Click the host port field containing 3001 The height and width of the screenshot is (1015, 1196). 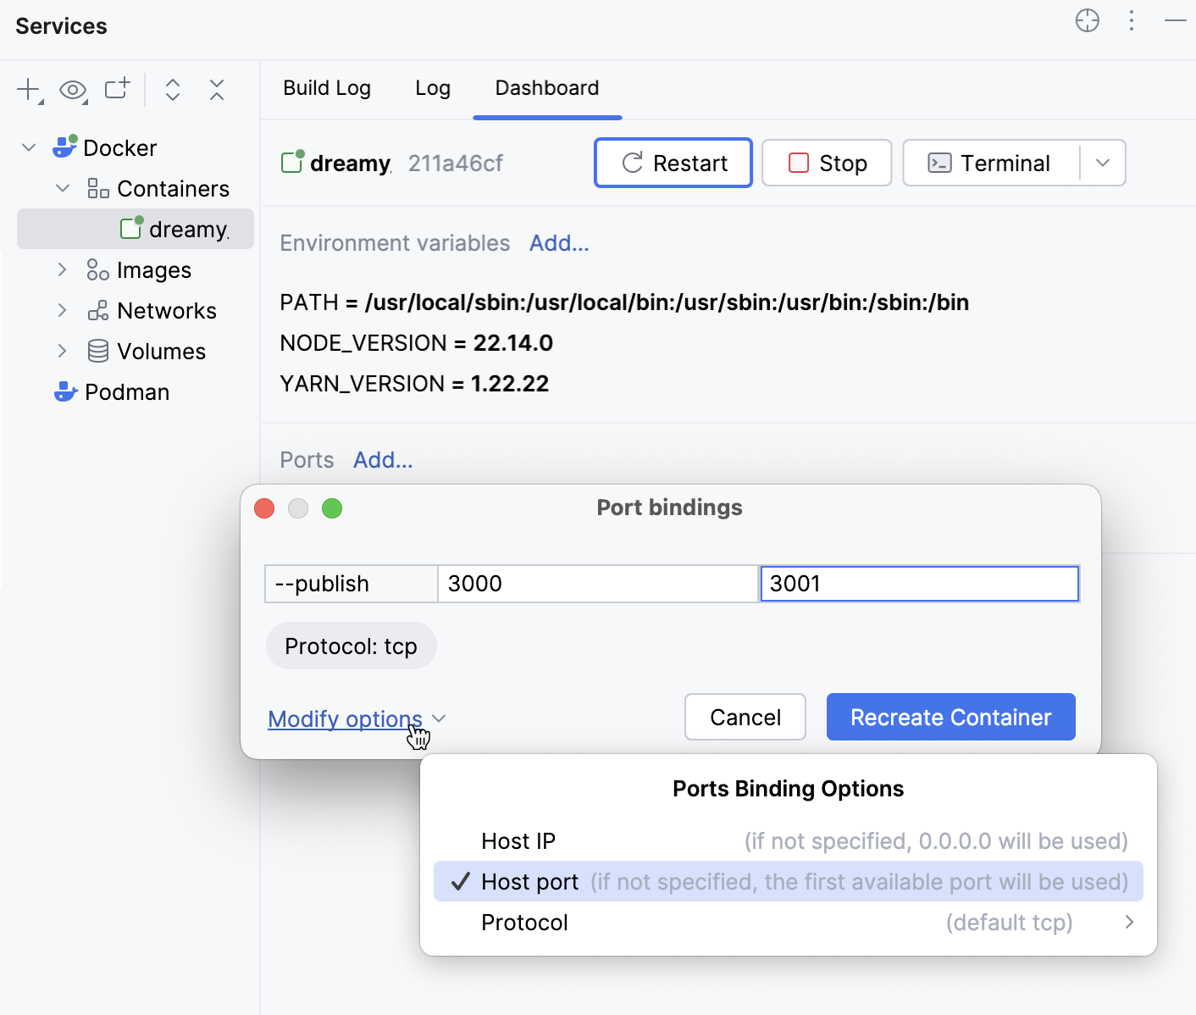919,583
